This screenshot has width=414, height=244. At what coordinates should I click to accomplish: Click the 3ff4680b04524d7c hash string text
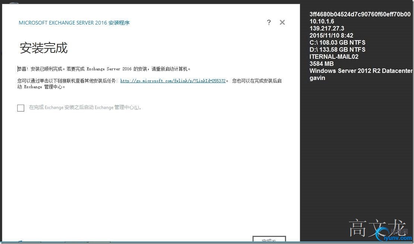coord(360,14)
